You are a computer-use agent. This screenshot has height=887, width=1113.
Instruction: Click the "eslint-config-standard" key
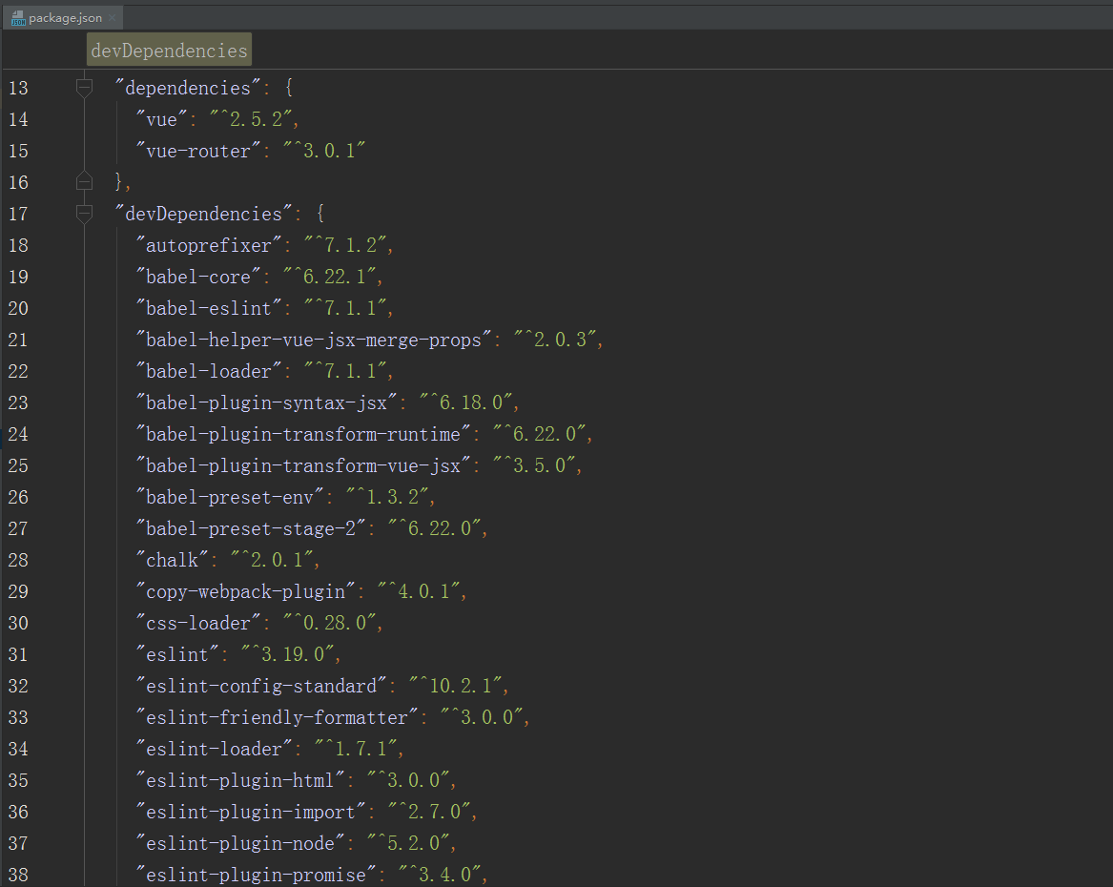click(262, 686)
